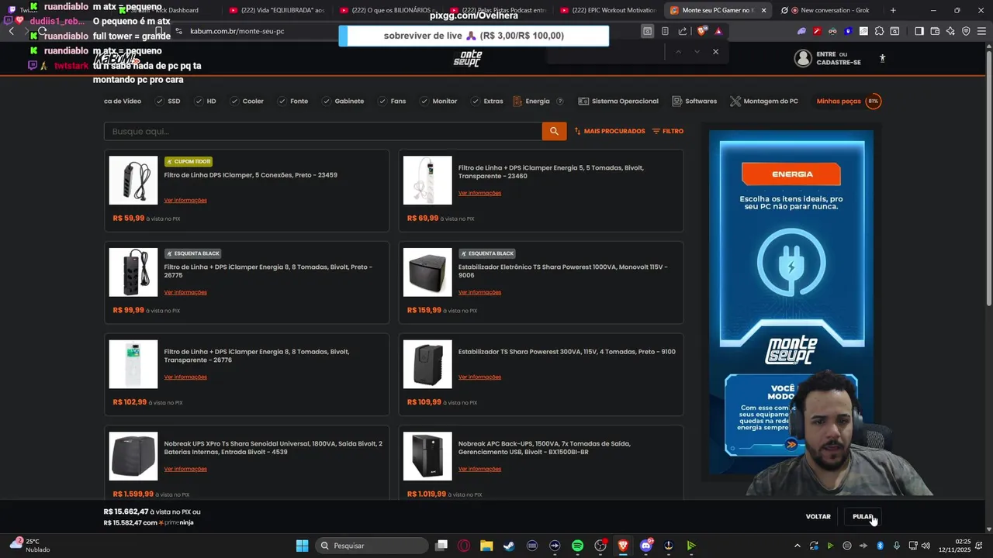Switch to the EPIC Workout Motivation tab

click(607, 10)
